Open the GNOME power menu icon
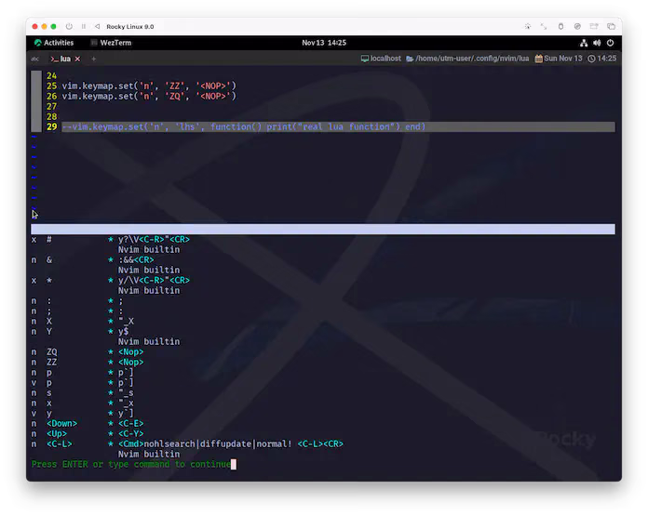The image size is (648, 516). pyautogui.click(x=610, y=43)
